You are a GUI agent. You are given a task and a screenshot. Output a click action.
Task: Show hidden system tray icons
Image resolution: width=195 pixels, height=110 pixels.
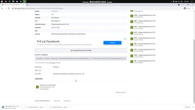pos(171,2)
